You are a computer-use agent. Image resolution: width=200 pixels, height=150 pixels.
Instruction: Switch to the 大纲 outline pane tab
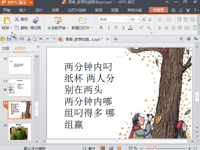tap(5, 48)
